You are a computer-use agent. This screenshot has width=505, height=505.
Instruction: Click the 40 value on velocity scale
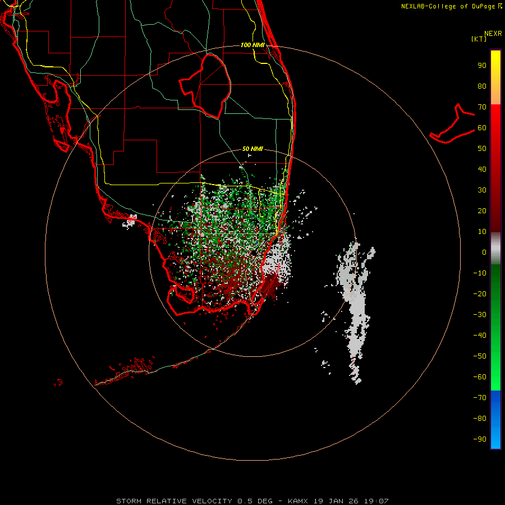482,169
